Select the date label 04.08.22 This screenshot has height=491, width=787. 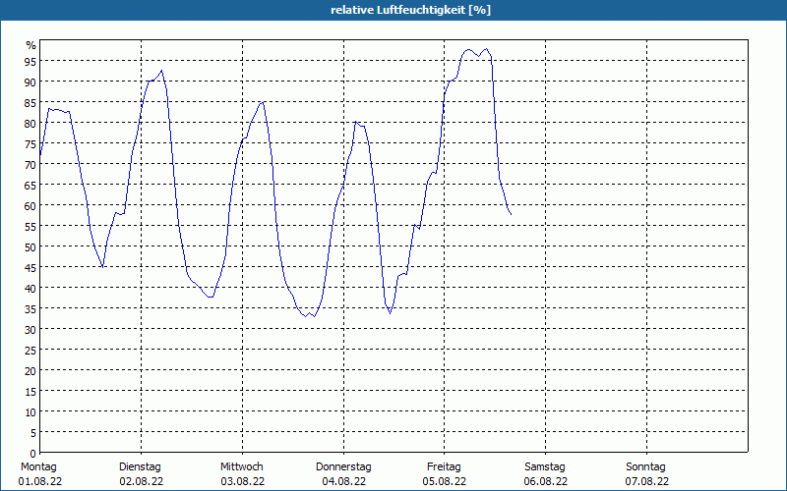click(x=343, y=481)
